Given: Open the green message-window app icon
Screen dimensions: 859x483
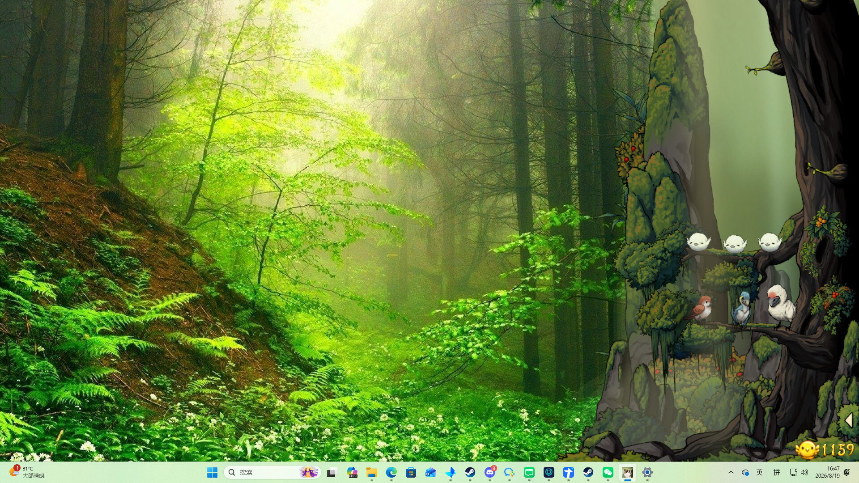Looking at the screenshot, I should pos(529,472).
